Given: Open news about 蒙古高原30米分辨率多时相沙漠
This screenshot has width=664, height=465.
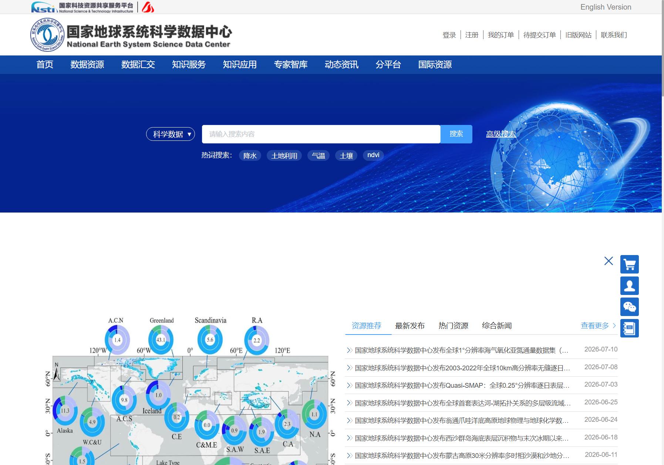Looking at the screenshot, I should pyautogui.click(x=462, y=455).
